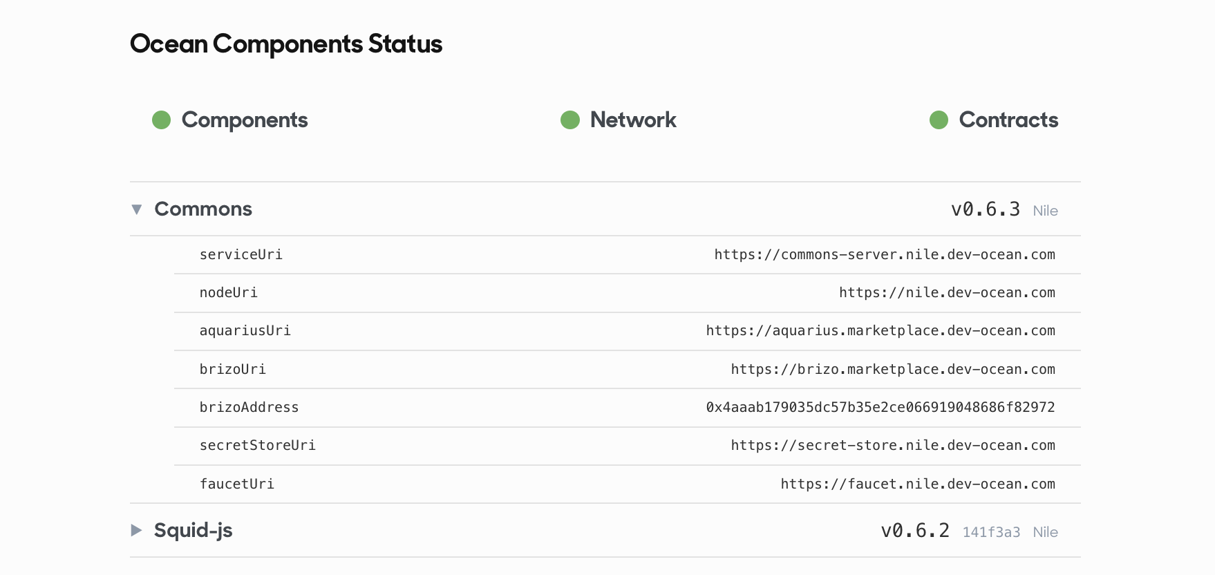
Task: Collapse the Commons section triangle
Action: coord(137,209)
